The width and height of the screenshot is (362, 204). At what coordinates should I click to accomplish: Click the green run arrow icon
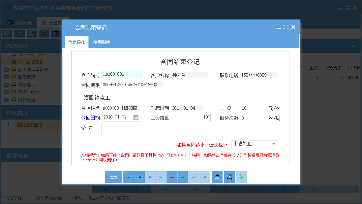(x=241, y=177)
